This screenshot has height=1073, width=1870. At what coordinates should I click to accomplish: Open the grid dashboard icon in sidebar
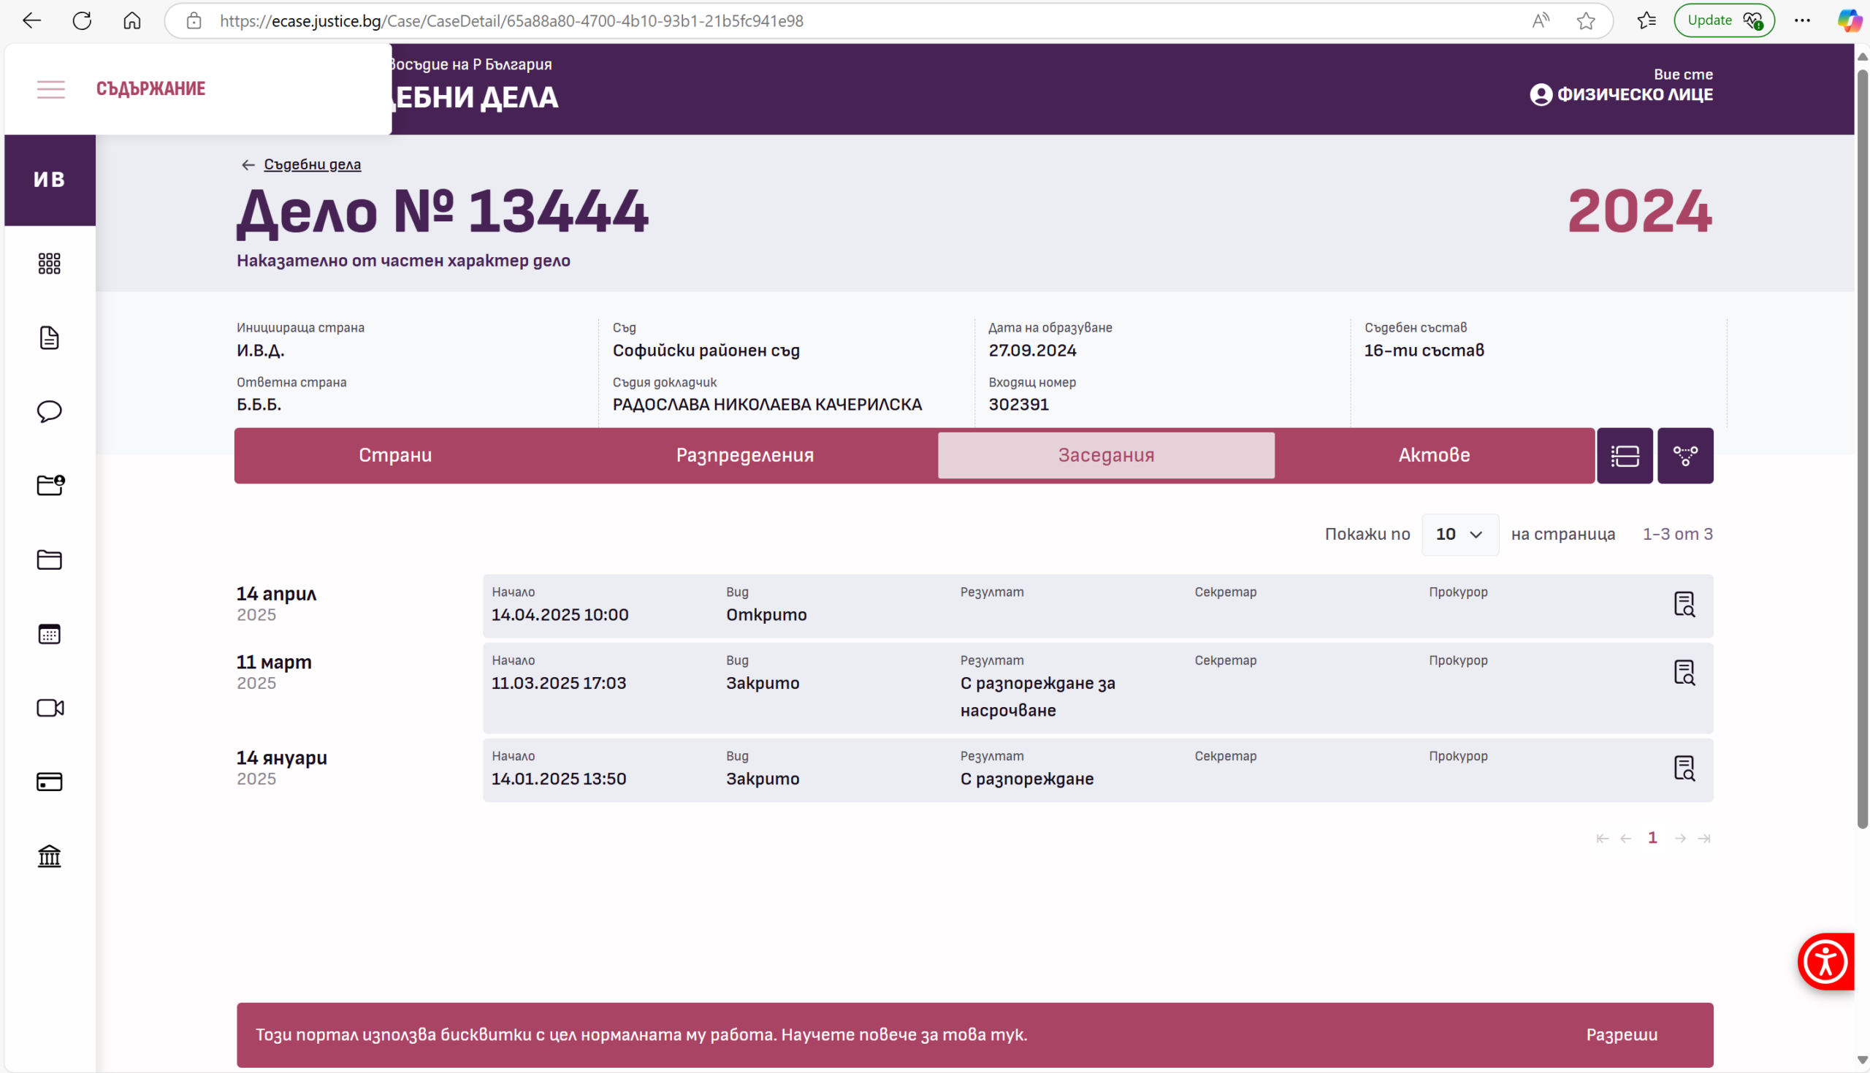50,263
